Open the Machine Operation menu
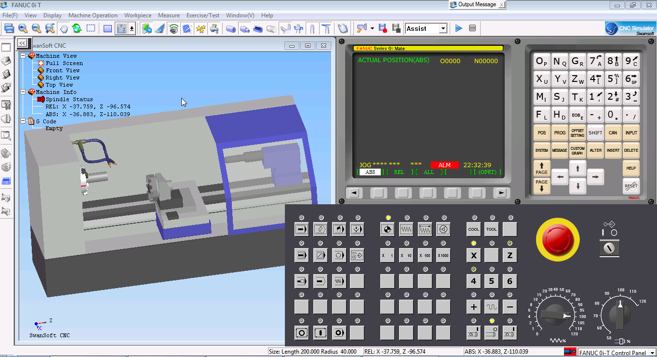Viewport: 657px width, 357px height. [93, 15]
